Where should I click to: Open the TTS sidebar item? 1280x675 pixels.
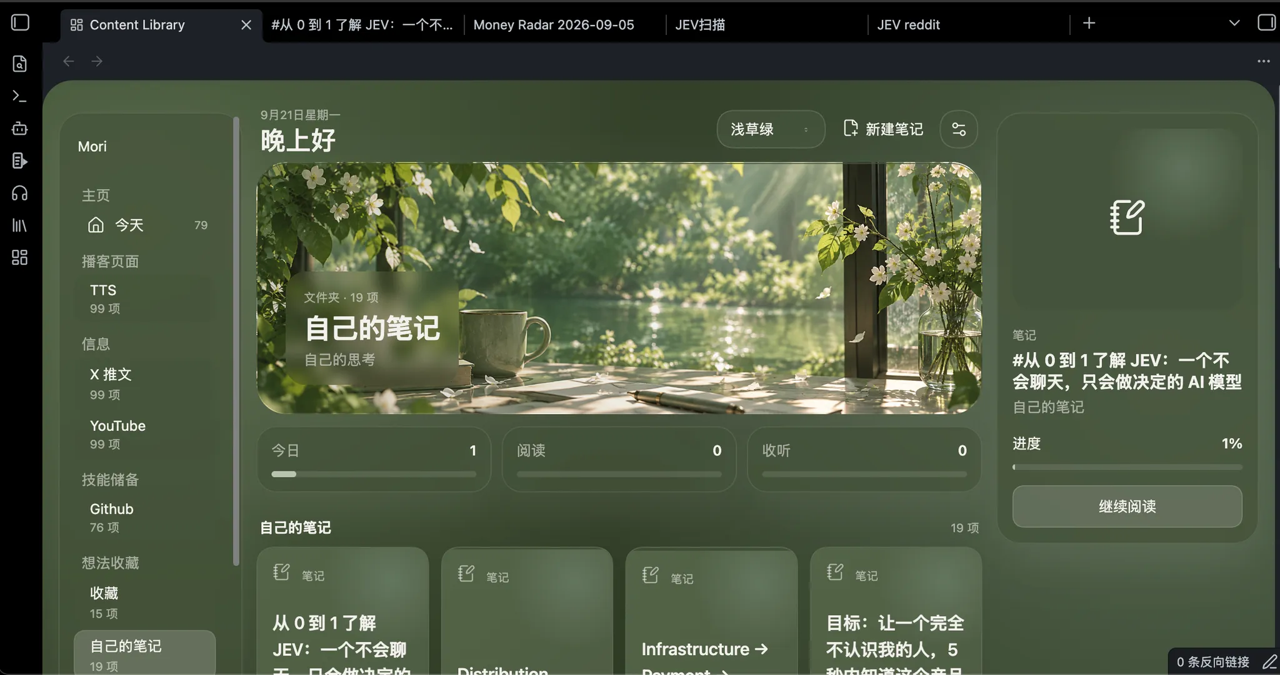[145, 298]
